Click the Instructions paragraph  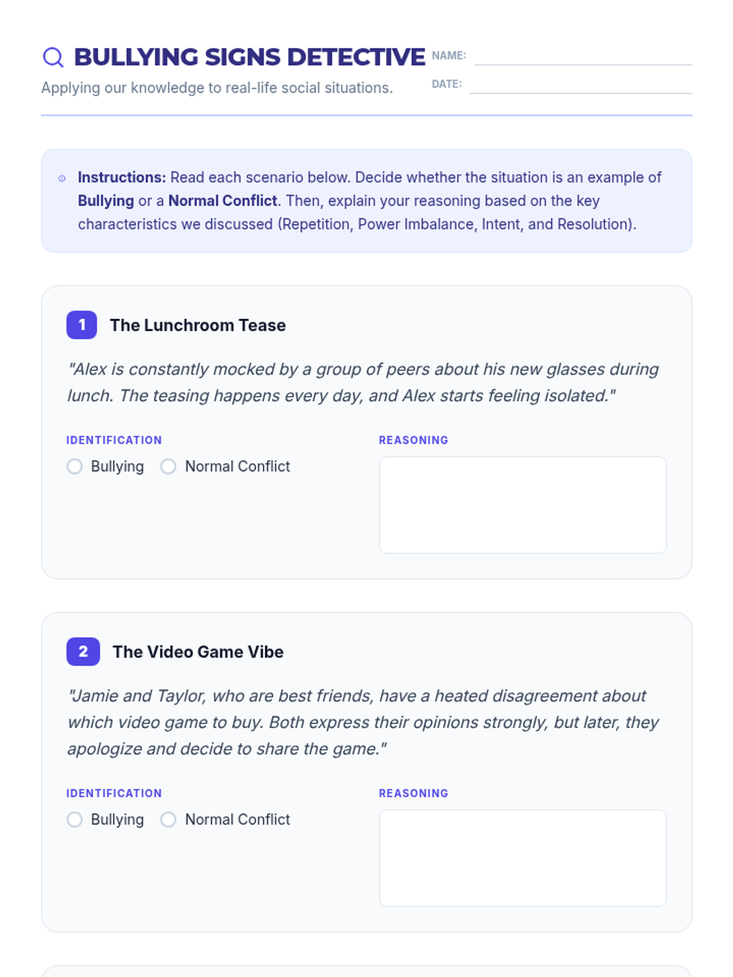click(x=369, y=201)
